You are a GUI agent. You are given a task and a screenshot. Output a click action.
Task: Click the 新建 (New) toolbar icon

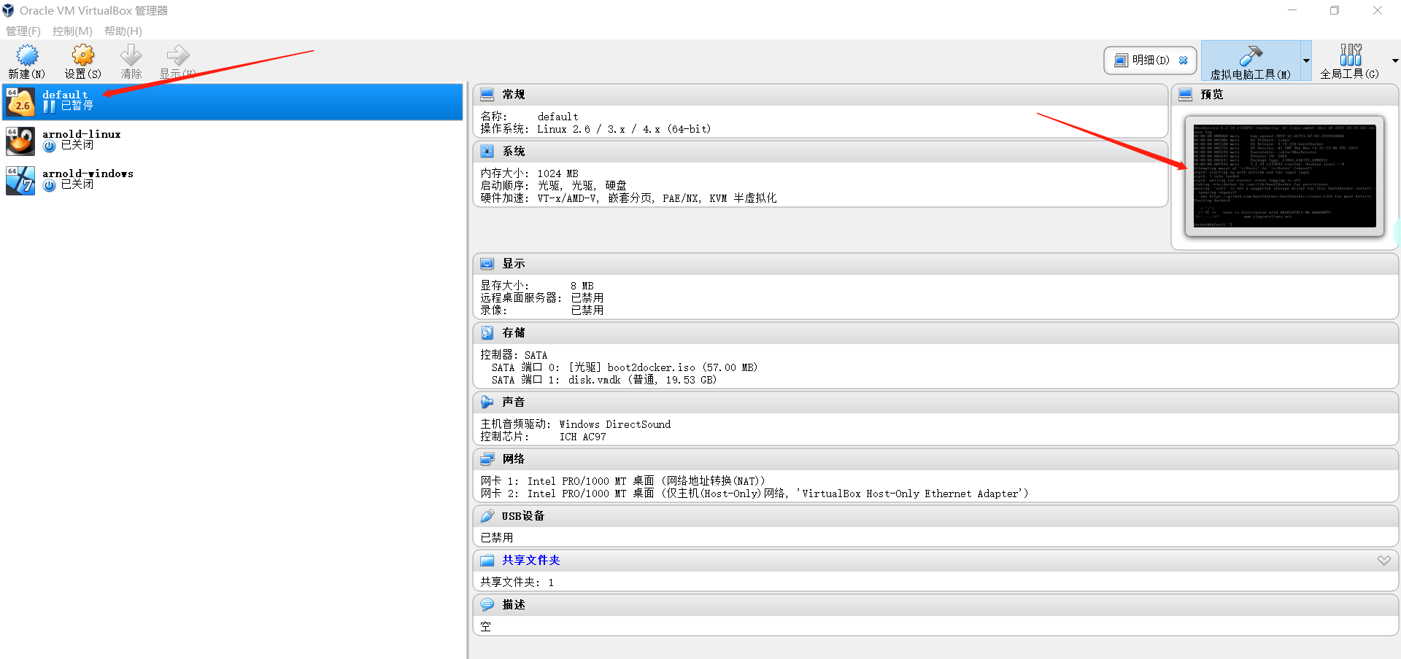pyautogui.click(x=27, y=56)
